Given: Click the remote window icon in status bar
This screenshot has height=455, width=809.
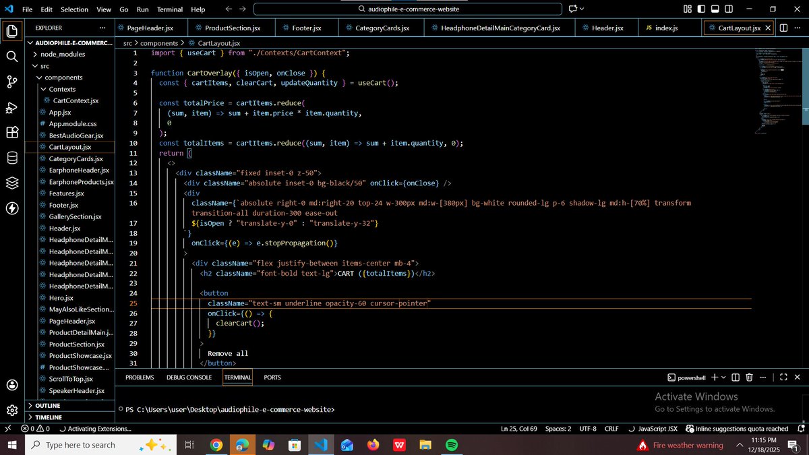Looking at the screenshot, I should pos(7,428).
